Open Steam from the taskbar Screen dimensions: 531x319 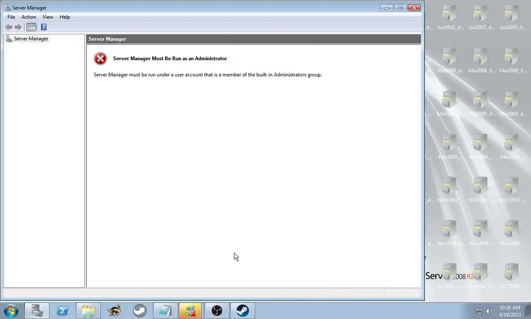[242, 311]
